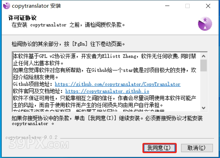This screenshot has height=158, width=220.
Task: Open the GitHub CopyTranslator project link
Action: 118,84
